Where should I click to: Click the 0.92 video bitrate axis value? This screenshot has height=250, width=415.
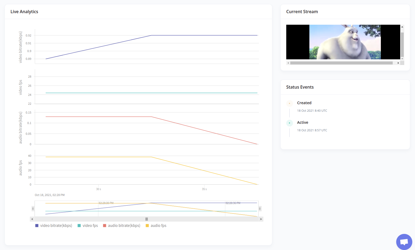[28, 35]
